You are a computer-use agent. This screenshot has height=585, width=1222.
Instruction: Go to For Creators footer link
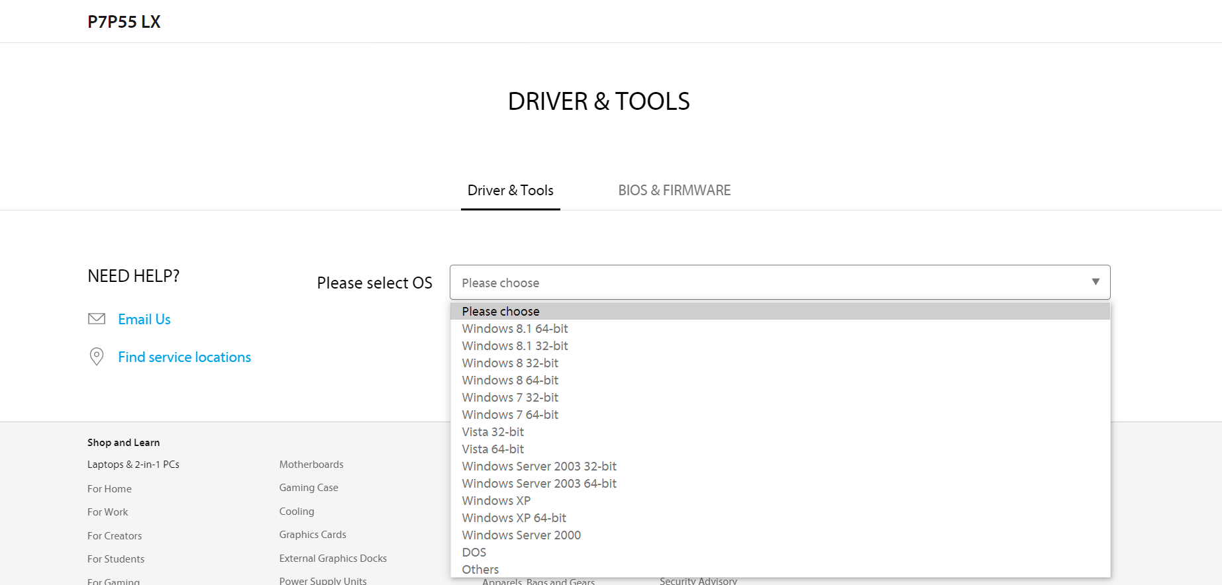coord(115,535)
